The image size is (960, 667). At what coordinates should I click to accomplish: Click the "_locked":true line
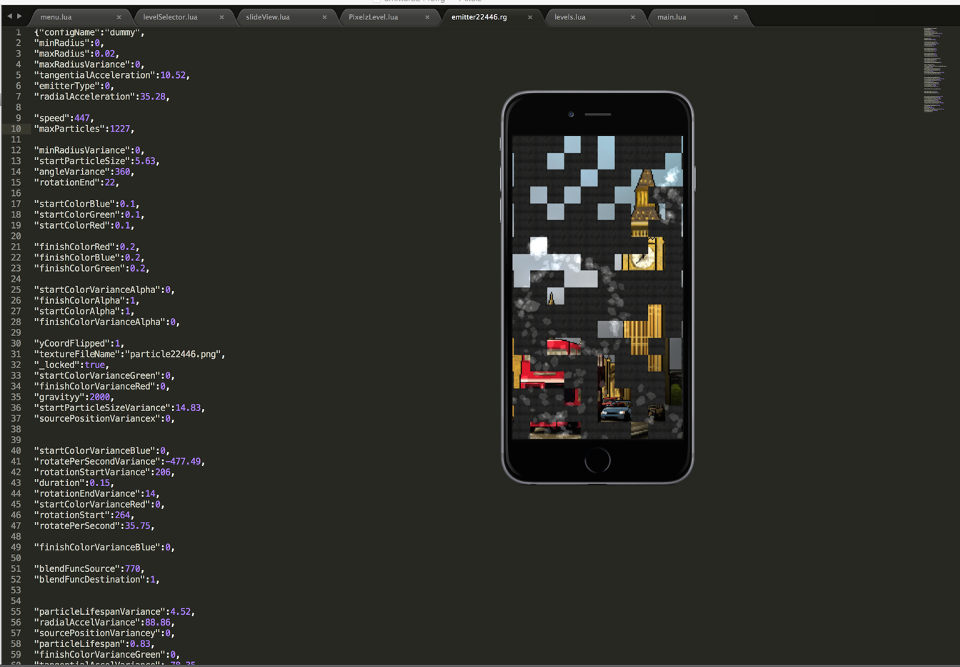tap(71, 365)
